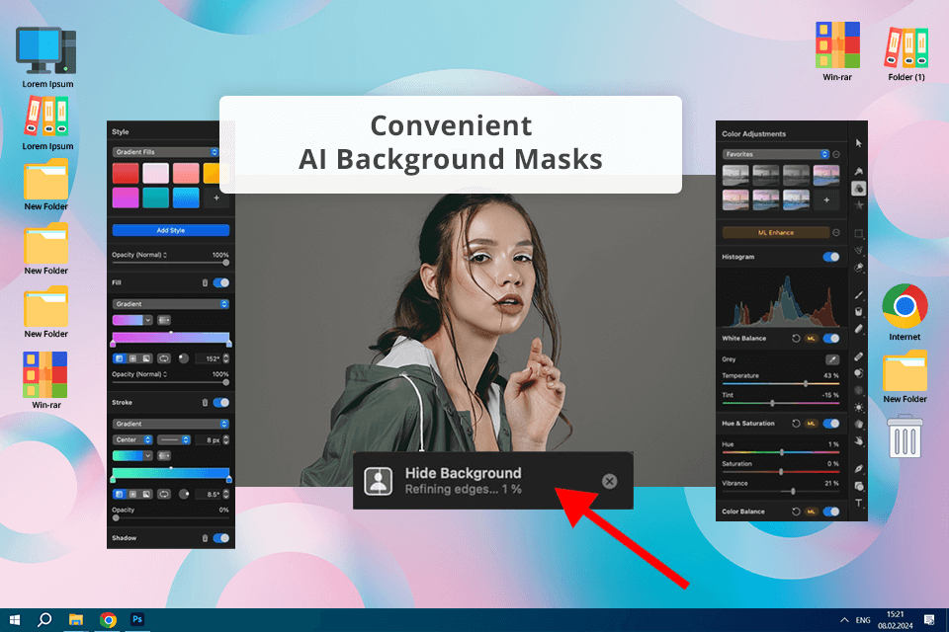This screenshot has width=949, height=632.
Task: Click ML button for White Balance
Action: tap(812, 338)
